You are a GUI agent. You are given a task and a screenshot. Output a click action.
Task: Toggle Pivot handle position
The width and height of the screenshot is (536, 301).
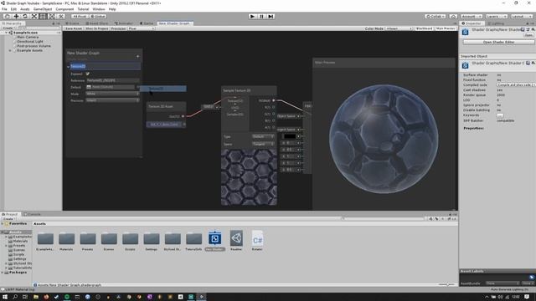[80, 16]
